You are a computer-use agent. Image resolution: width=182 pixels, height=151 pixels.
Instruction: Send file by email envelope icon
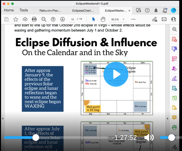(164, 19)
